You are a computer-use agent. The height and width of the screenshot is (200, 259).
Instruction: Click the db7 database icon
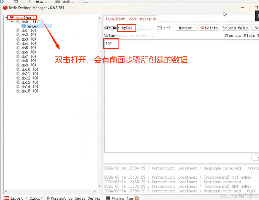pos(18,56)
